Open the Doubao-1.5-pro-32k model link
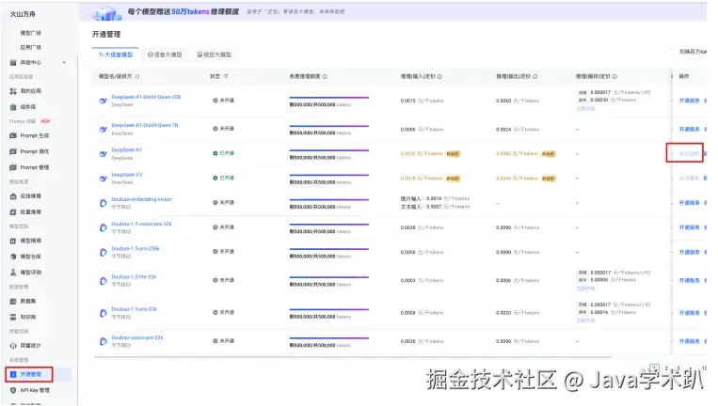 coord(135,309)
